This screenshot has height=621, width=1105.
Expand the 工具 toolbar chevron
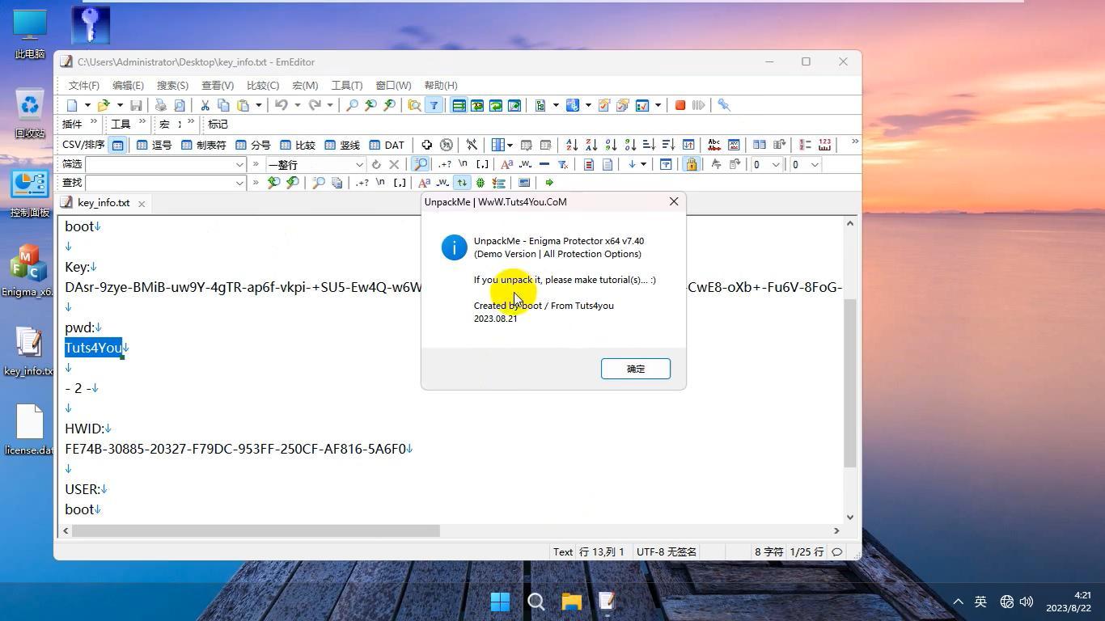tap(142, 122)
